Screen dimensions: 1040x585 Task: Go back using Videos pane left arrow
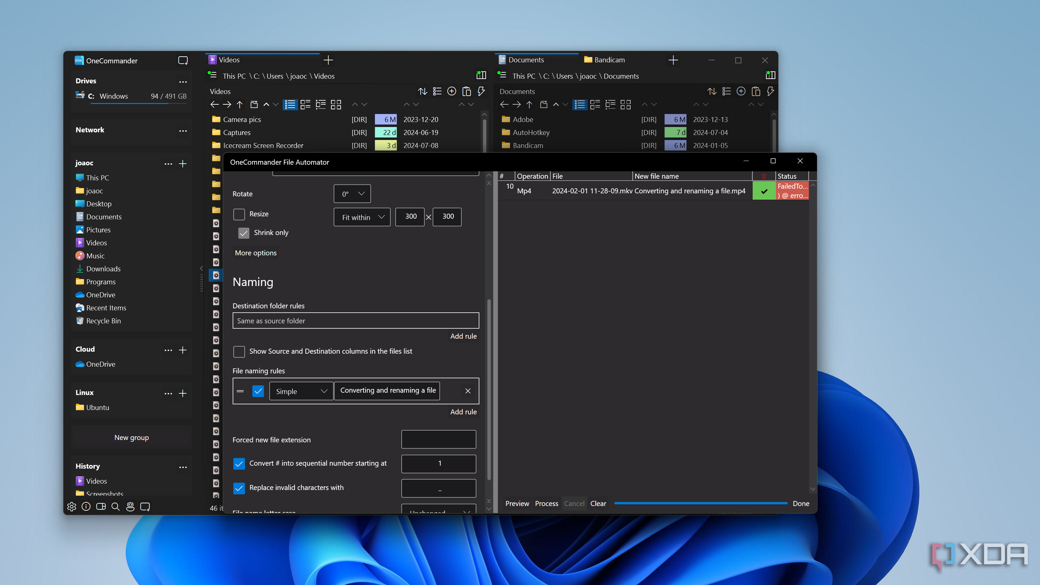[214, 105]
